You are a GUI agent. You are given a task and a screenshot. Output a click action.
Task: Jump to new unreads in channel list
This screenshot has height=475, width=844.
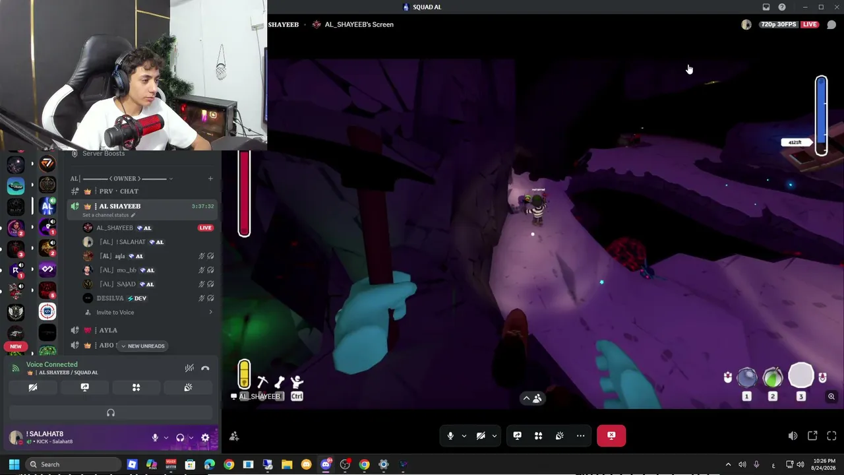coord(142,346)
